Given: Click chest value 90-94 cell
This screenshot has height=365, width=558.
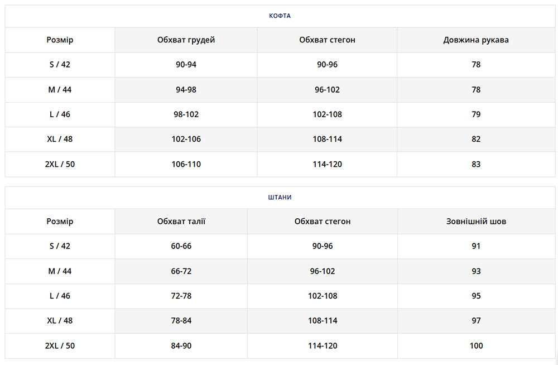Looking at the screenshot, I should [x=186, y=64].
